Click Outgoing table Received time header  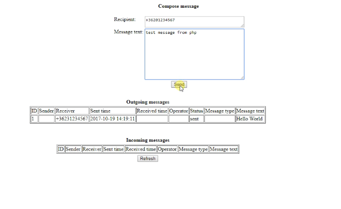(152, 111)
